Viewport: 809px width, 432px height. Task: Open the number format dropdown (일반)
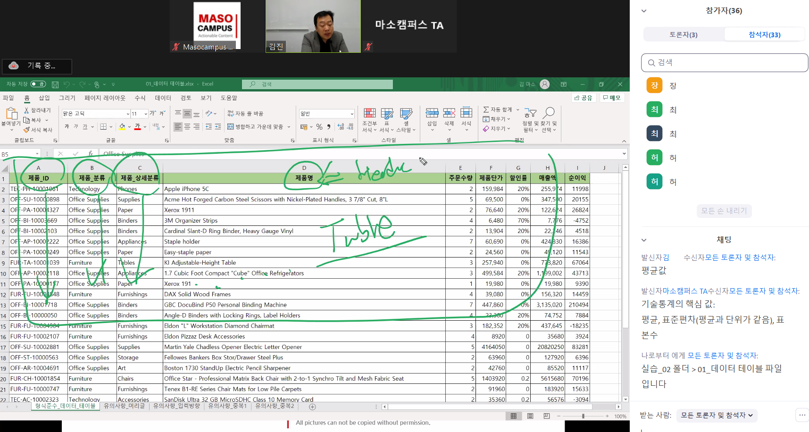tap(352, 114)
